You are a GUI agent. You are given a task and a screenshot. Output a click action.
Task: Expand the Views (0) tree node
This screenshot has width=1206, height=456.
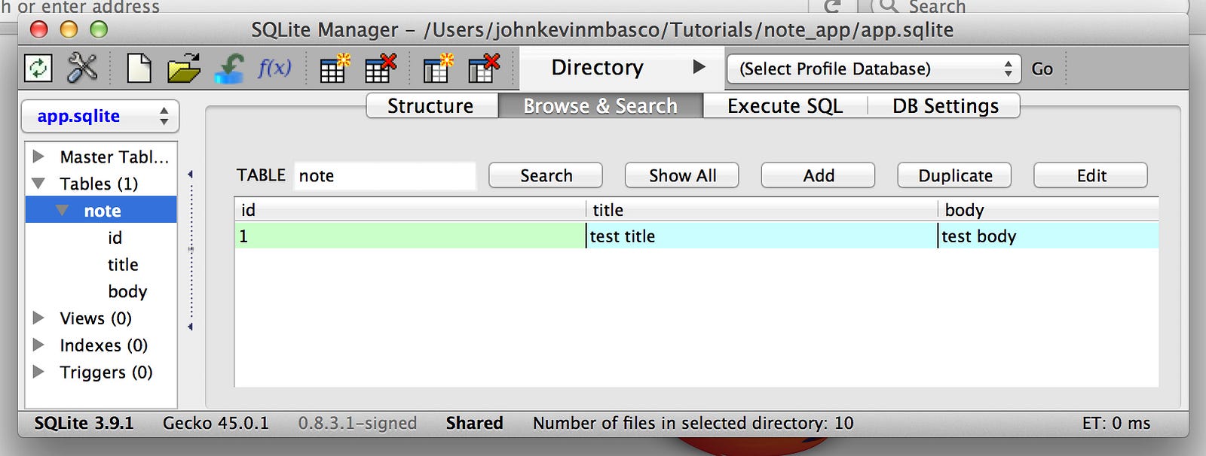click(x=38, y=318)
